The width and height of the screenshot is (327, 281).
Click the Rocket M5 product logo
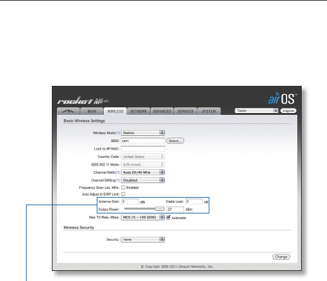coord(83,101)
